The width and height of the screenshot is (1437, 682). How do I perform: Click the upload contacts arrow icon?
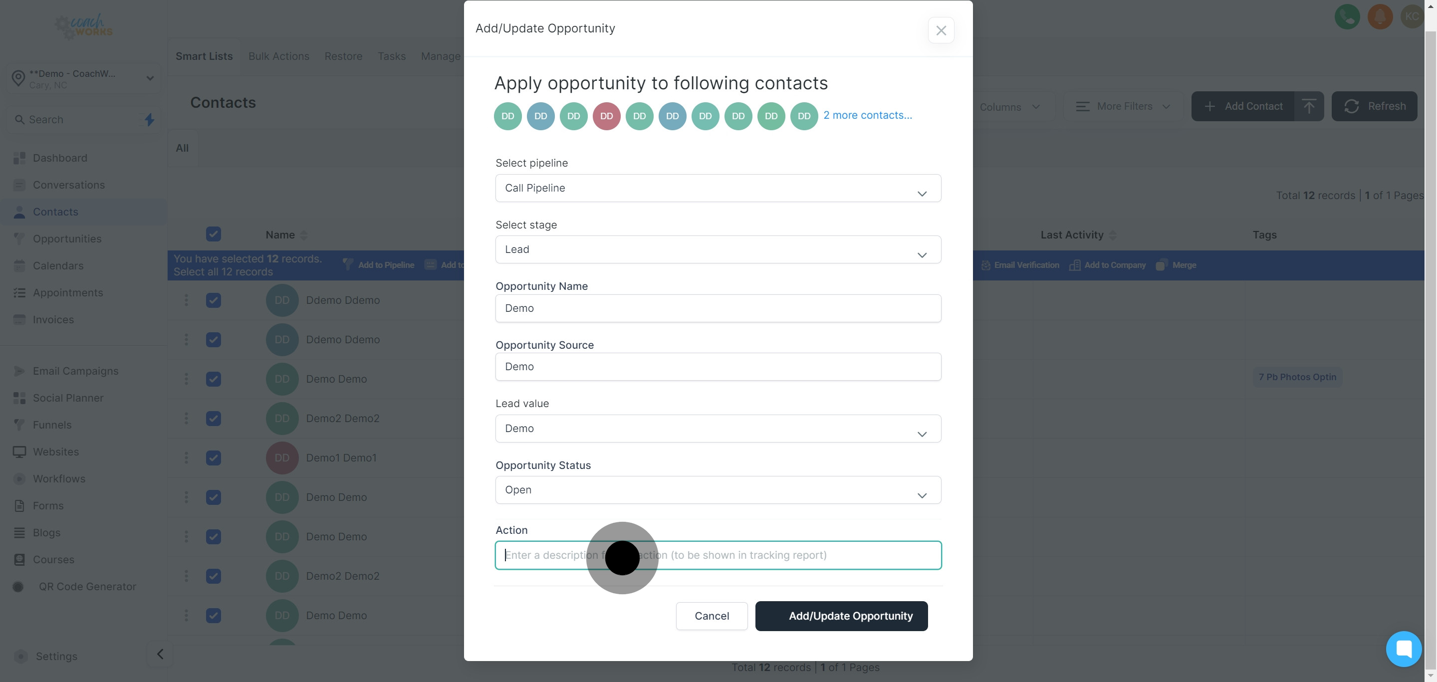pos(1309,106)
